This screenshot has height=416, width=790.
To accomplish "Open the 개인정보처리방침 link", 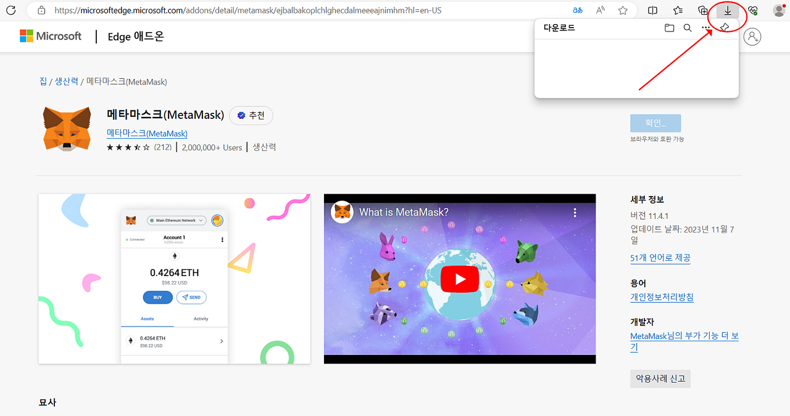I will [662, 297].
